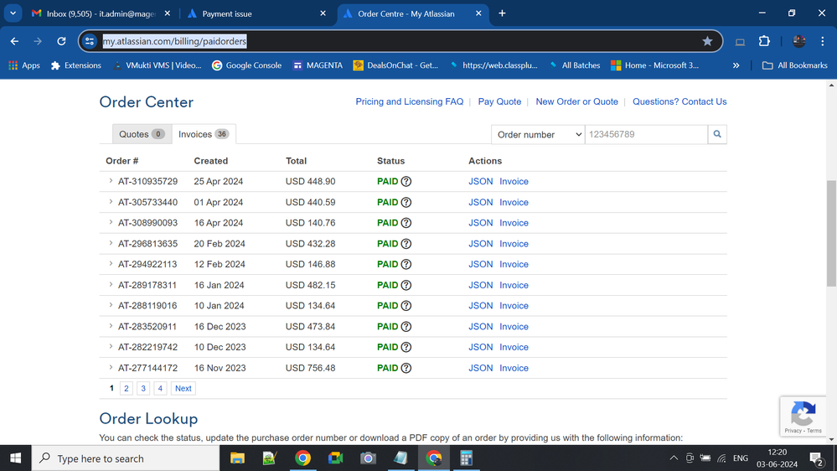Image resolution: width=837 pixels, height=471 pixels.
Task: Open Calculator from taskbar
Action: click(x=466, y=458)
